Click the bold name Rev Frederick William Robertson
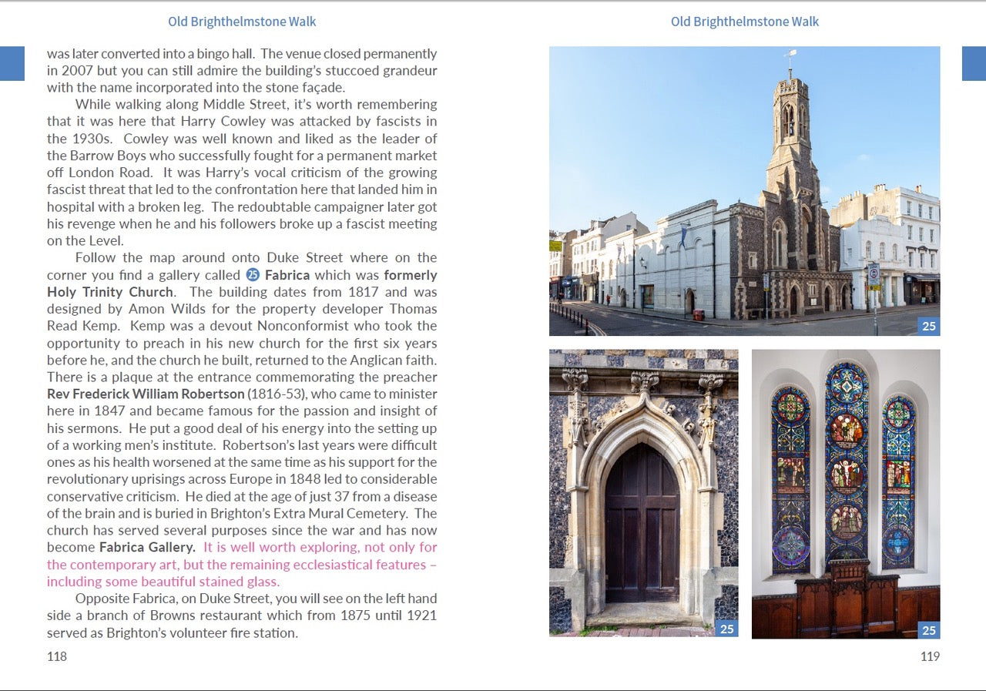The width and height of the screenshot is (986, 691). pyautogui.click(x=145, y=394)
